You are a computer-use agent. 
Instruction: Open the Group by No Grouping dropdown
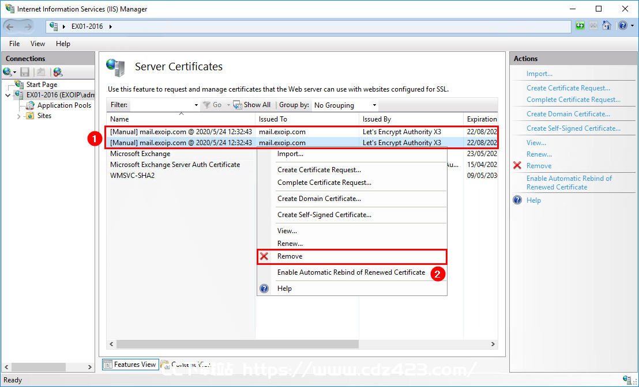[x=374, y=105]
